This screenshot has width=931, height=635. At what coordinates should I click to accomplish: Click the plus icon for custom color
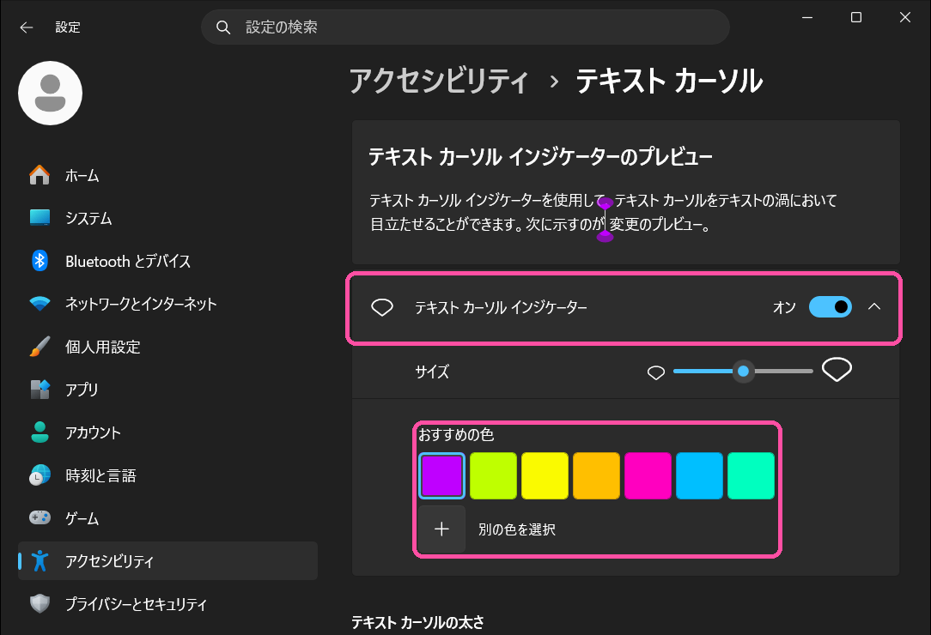point(441,529)
